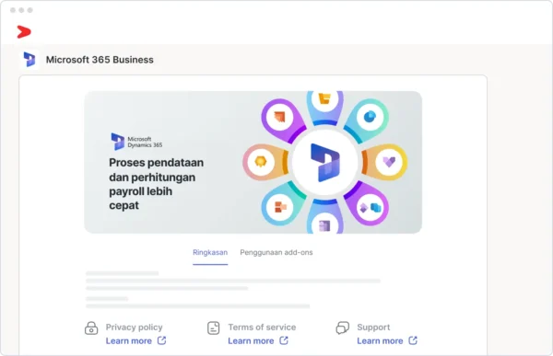Click external link icon next to Support Learn more

(x=413, y=340)
